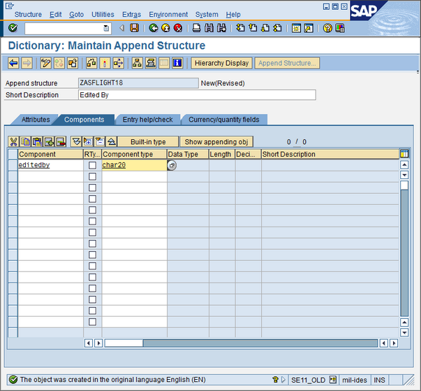Click the Customize Local Layout icon
This screenshot has height=391, width=421.
point(340,28)
